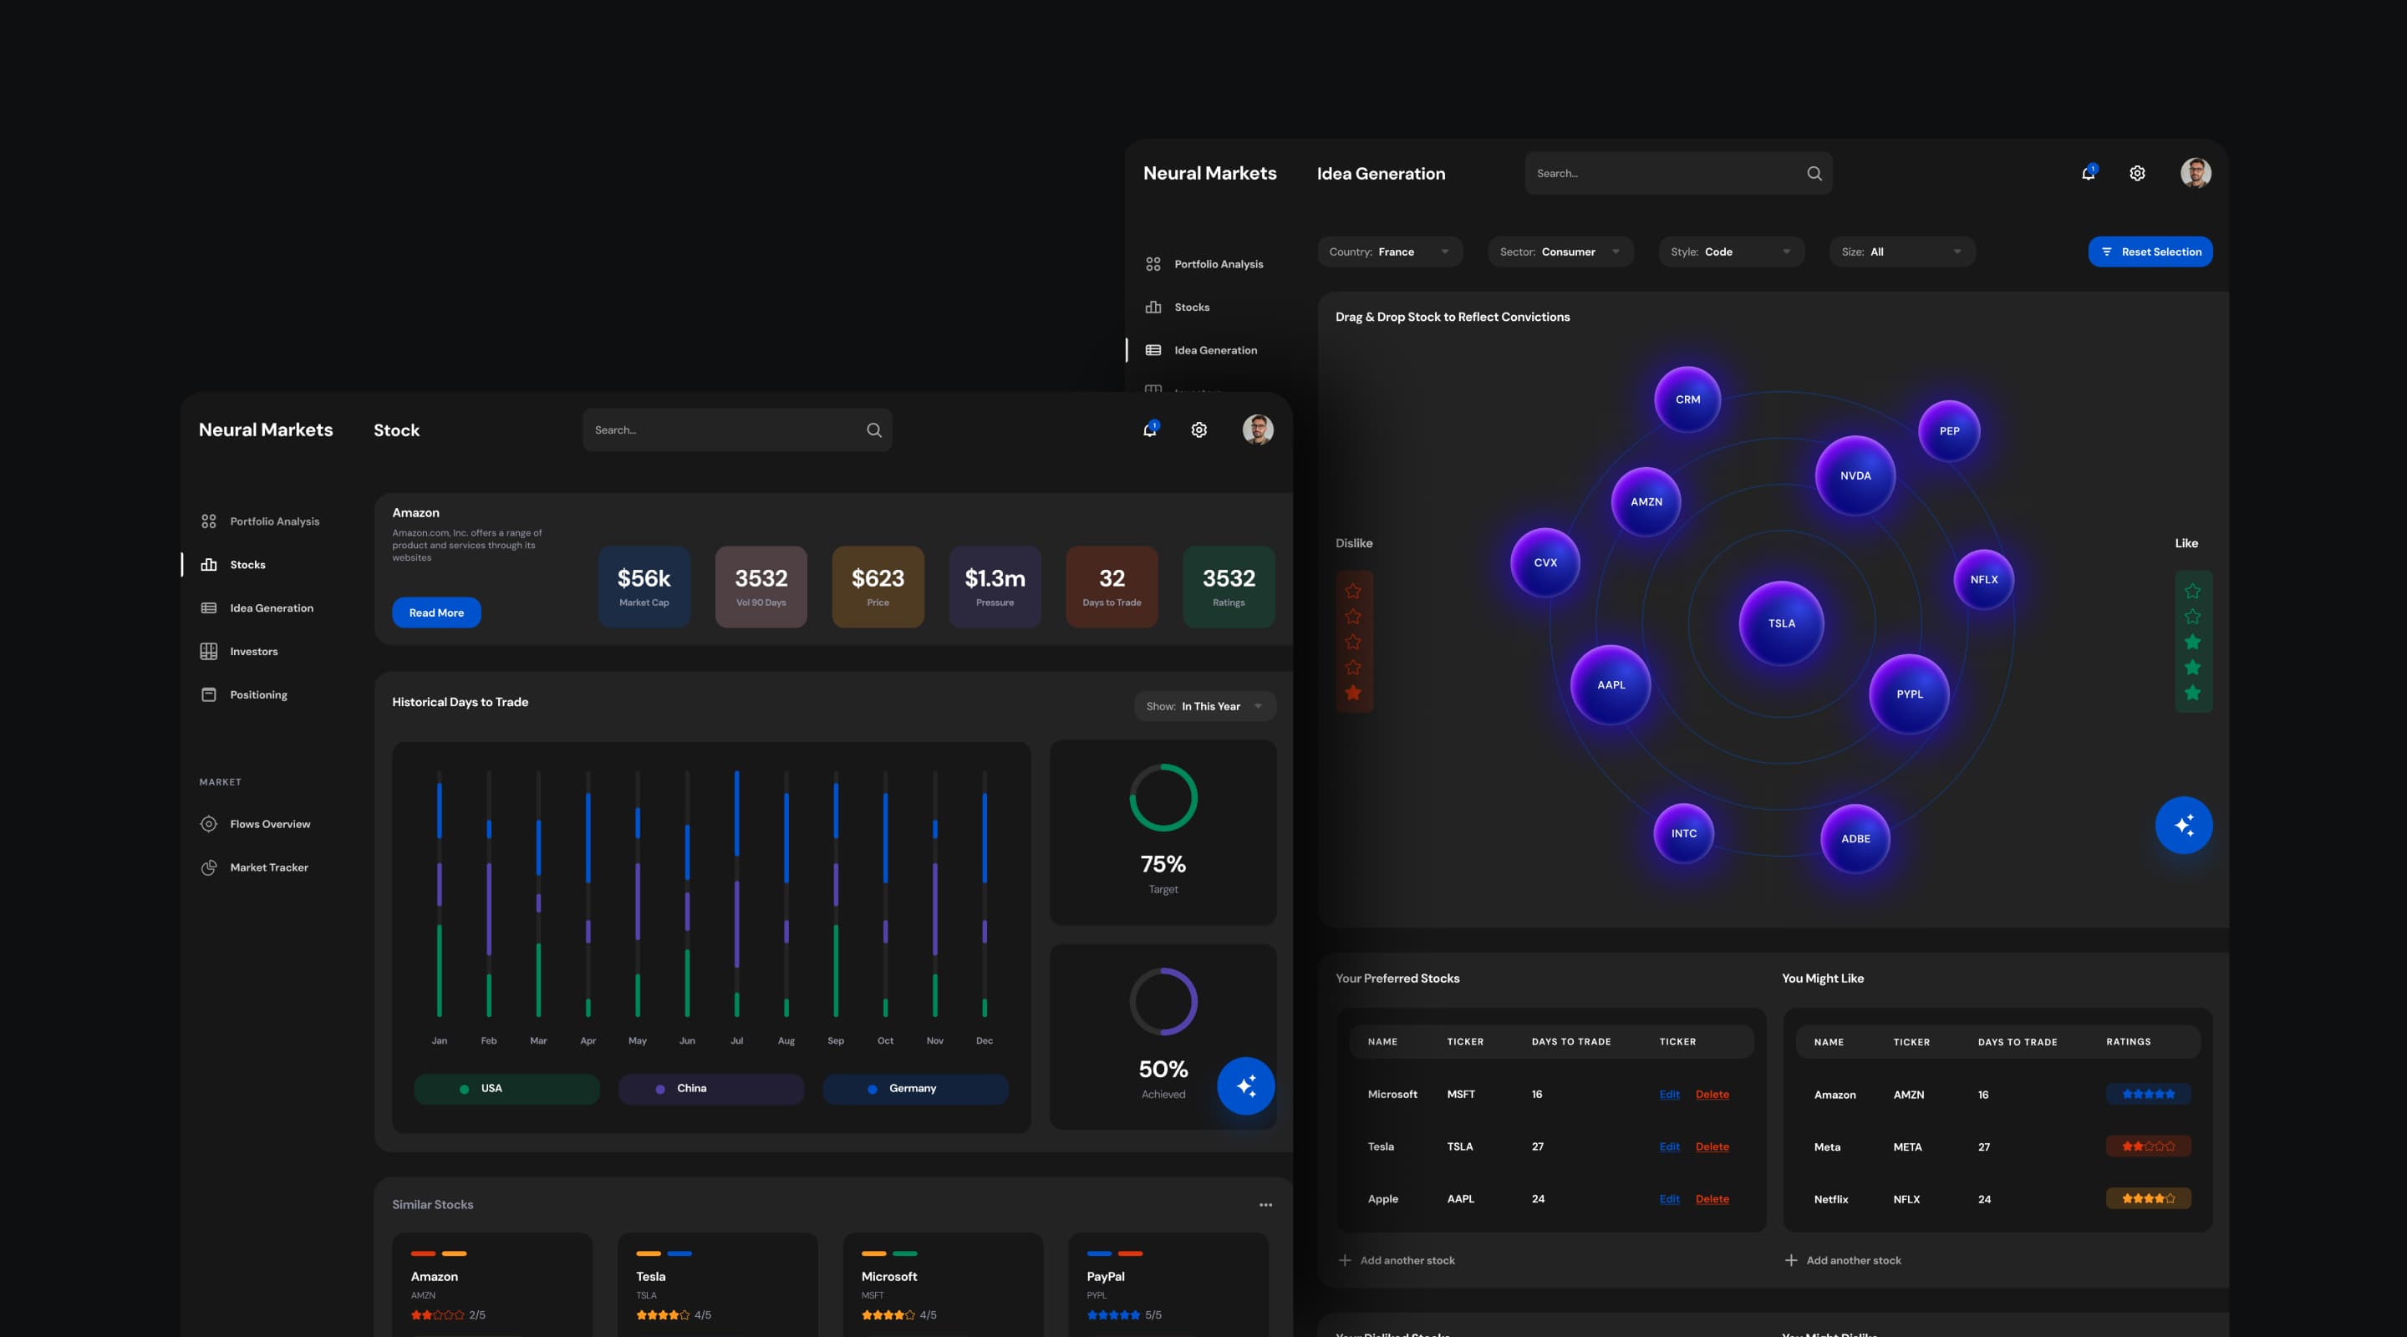
Task: Open the Similar Stocks three-dot menu
Action: click(1265, 1204)
